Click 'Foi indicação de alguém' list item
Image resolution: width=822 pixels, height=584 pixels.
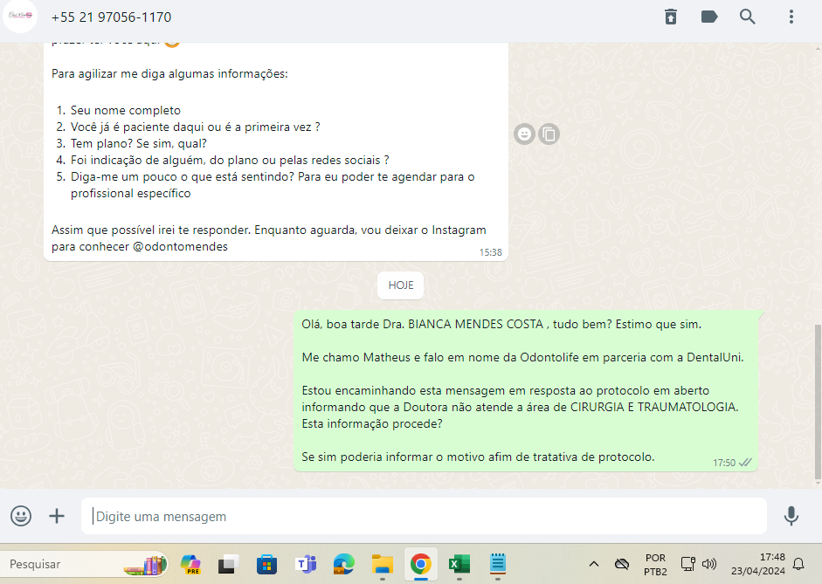pyautogui.click(x=230, y=161)
